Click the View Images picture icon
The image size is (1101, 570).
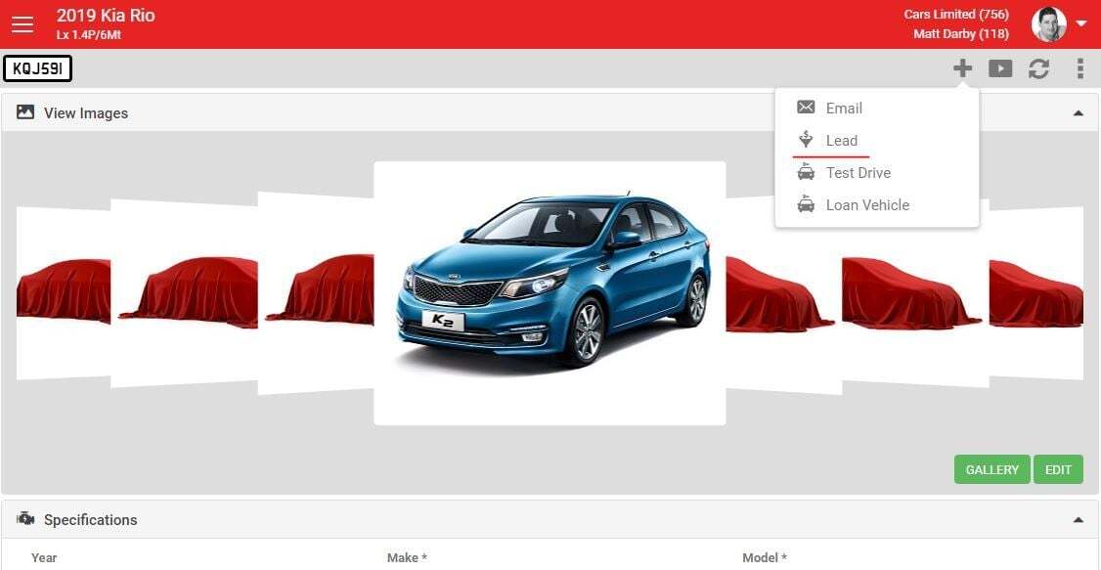point(25,112)
